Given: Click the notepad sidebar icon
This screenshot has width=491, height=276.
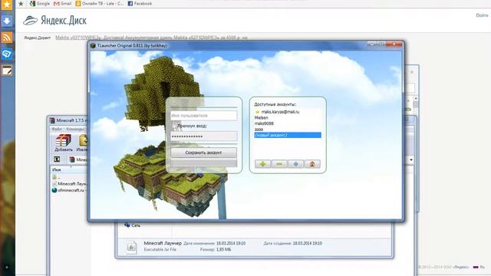Looking at the screenshot, I should click(x=7, y=71).
